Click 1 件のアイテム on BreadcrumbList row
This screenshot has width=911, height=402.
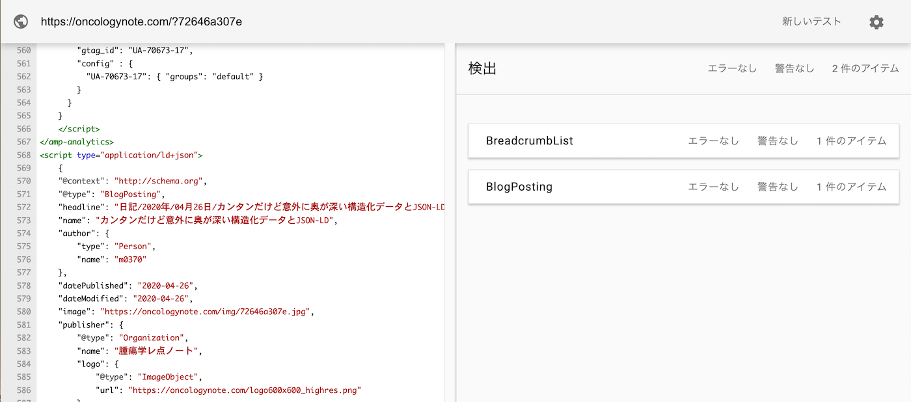[x=852, y=141]
